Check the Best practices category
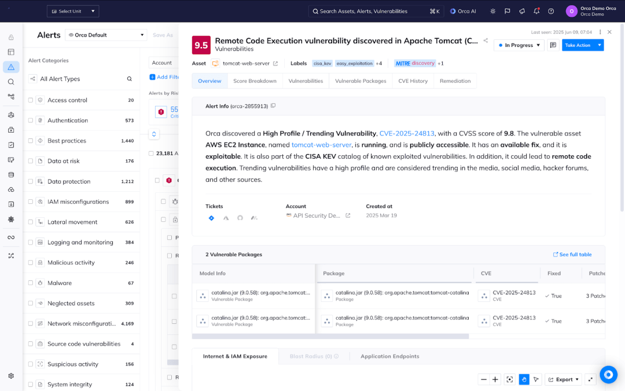Screen dimensions: 625x391 [x=31, y=141]
